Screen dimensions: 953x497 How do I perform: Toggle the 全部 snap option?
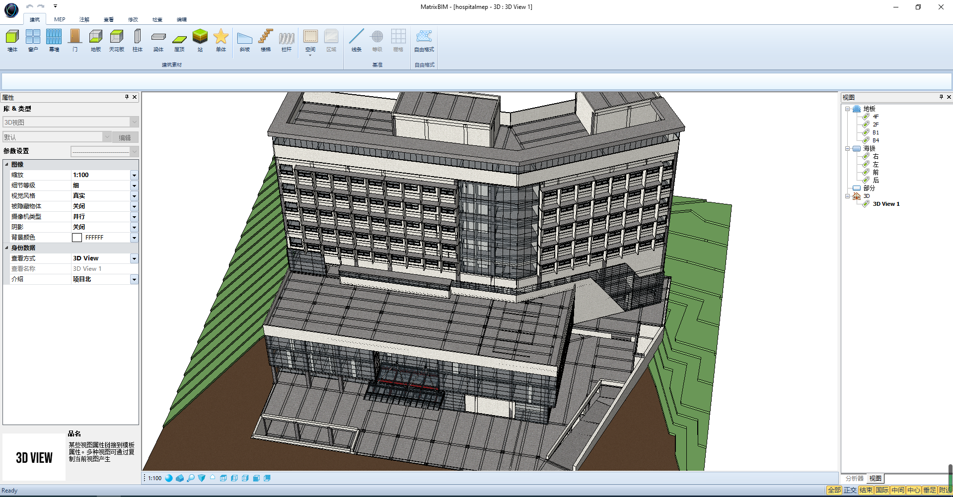click(834, 490)
